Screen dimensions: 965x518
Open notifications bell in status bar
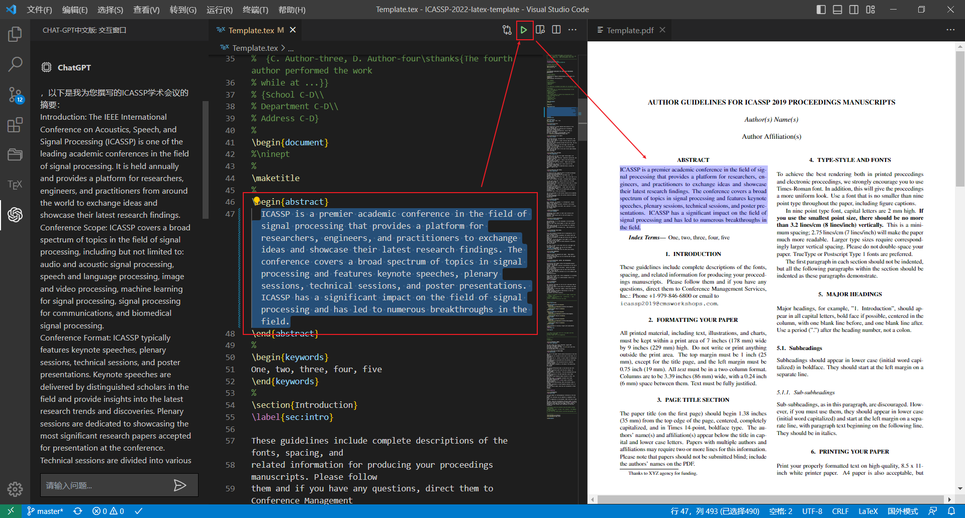tap(951, 511)
